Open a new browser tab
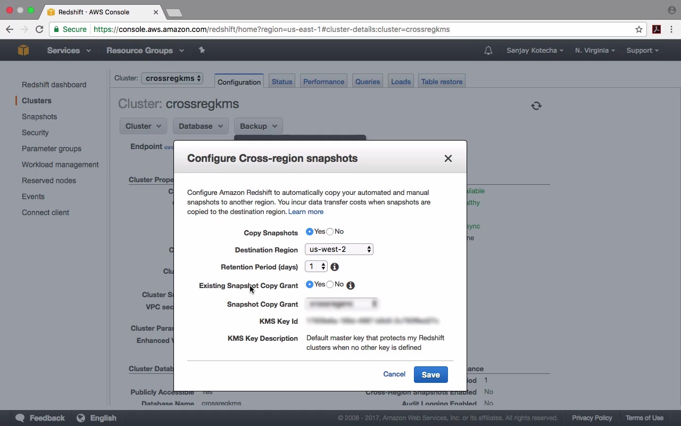Viewport: 681px width, 426px height. click(x=174, y=13)
